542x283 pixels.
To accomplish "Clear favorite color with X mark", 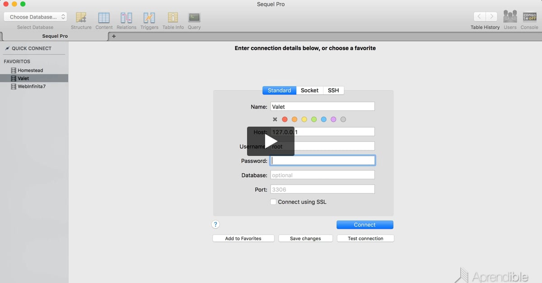I will point(275,119).
